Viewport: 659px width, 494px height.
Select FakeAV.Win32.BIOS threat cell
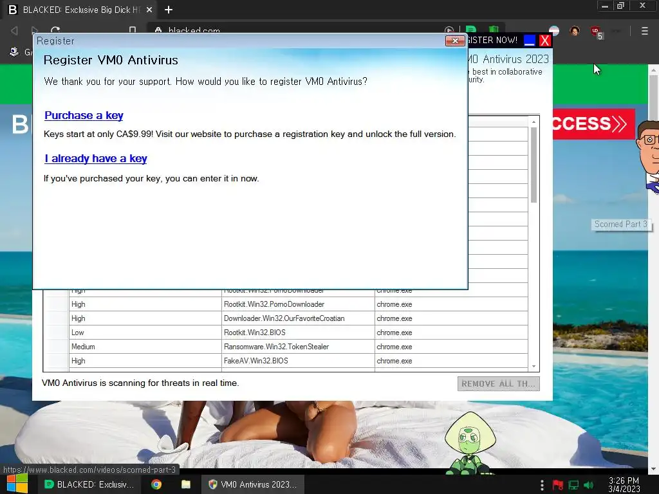298,361
